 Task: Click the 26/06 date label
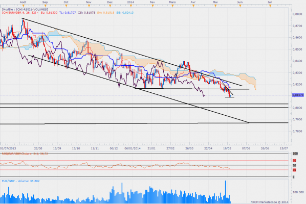click(265, 148)
